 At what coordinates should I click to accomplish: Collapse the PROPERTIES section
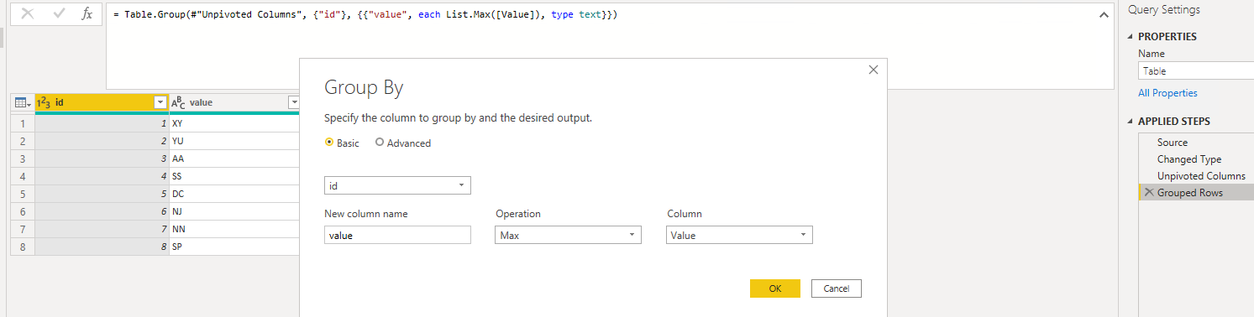pos(1131,37)
